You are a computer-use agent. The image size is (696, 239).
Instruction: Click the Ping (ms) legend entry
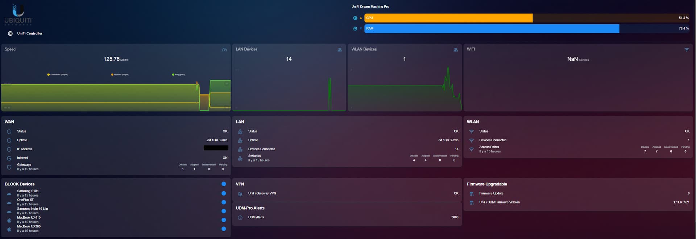click(x=178, y=75)
